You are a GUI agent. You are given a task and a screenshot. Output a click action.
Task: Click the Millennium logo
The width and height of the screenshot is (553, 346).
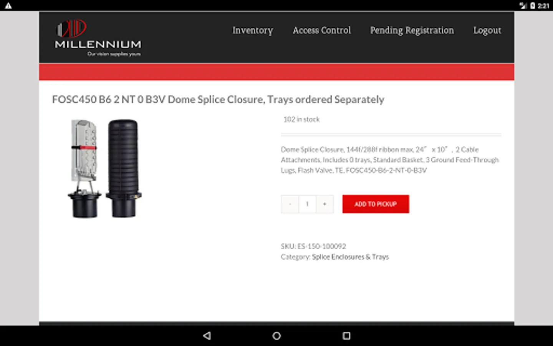(98, 38)
